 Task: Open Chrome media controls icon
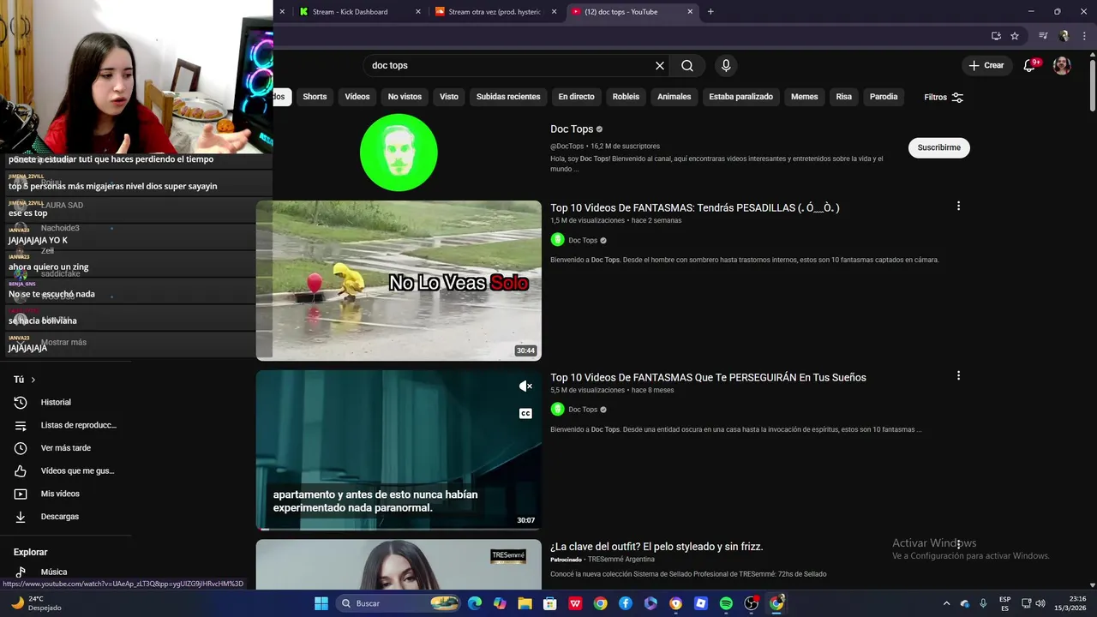point(1043,36)
